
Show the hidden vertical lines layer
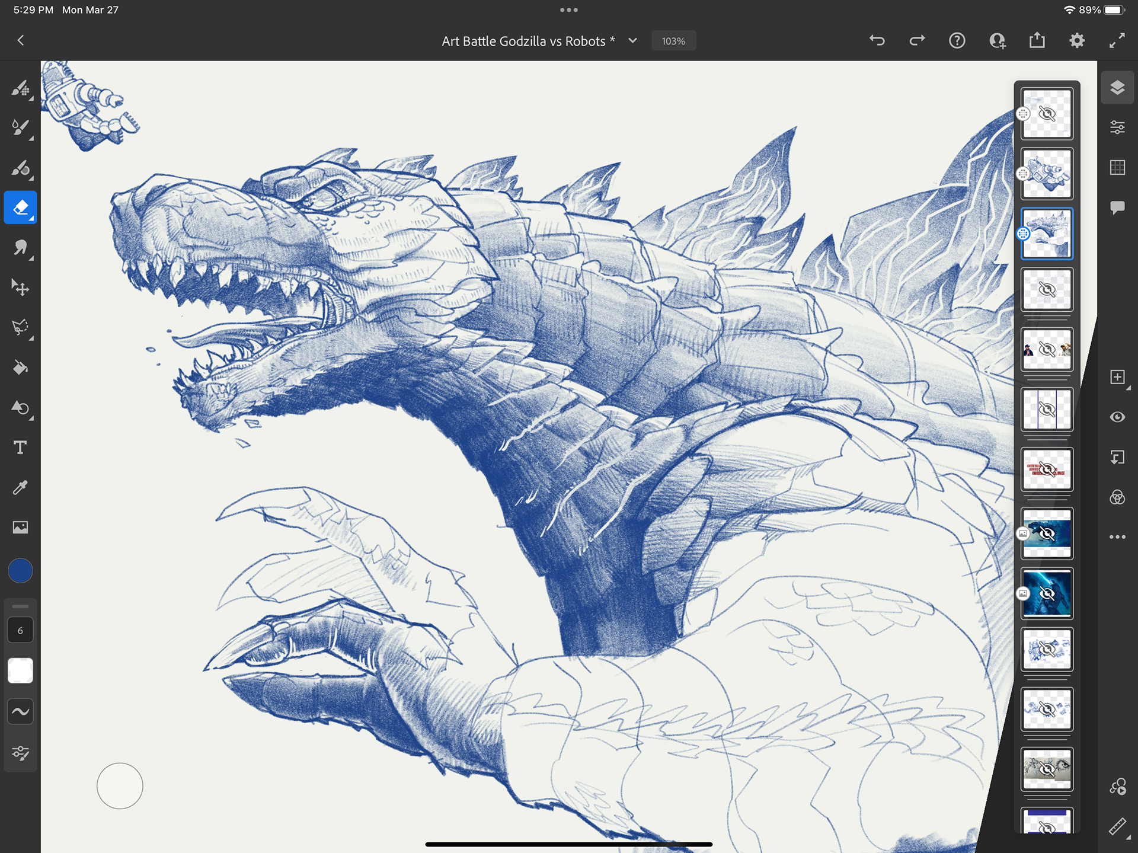coord(1047,410)
